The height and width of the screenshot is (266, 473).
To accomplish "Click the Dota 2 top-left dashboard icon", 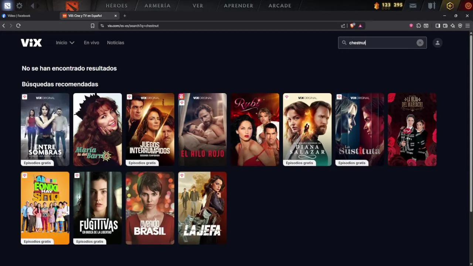I will coord(7,6).
